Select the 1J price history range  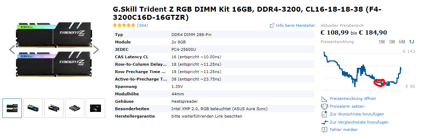coord(411,42)
